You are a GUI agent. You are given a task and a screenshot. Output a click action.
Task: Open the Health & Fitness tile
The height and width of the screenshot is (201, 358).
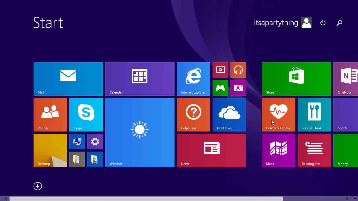[x=279, y=115]
